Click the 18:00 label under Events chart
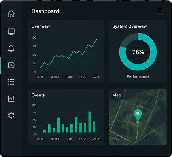 [x=83, y=139]
